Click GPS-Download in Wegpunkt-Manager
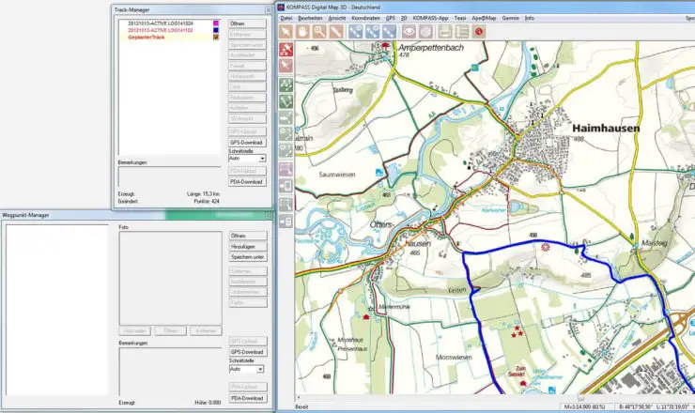The image size is (695, 413). pos(248,352)
